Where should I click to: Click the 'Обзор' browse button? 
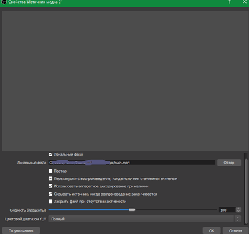click(x=229, y=163)
